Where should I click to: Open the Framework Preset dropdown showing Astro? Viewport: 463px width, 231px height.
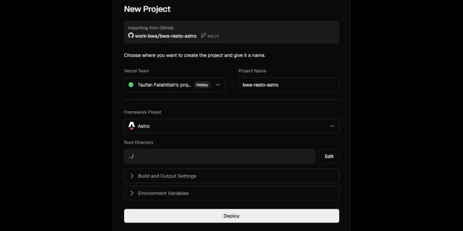pyautogui.click(x=231, y=126)
